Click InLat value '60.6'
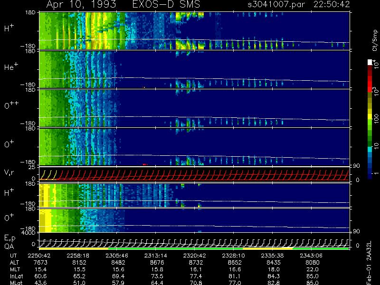The width and height of the screenshot is (380, 285). [41, 276]
